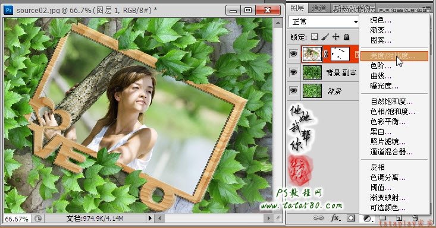The height and width of the screenshot is (228, 436).
Task: Select 自然饱和度... adjustment
Action: point(391,102)
